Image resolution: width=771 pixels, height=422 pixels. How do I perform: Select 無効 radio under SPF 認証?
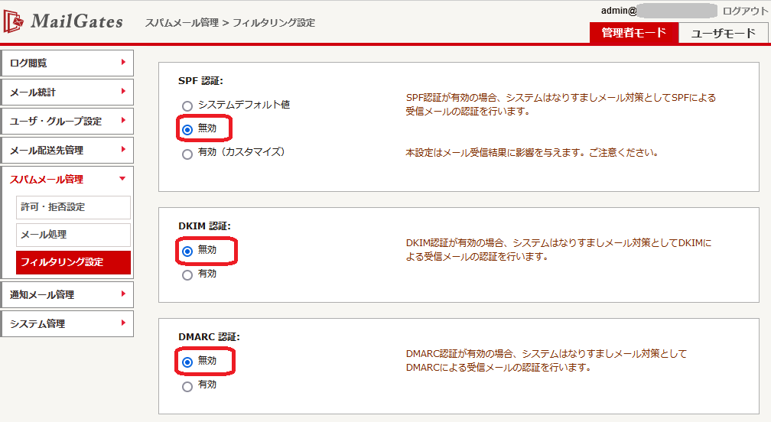pos(187,129)
